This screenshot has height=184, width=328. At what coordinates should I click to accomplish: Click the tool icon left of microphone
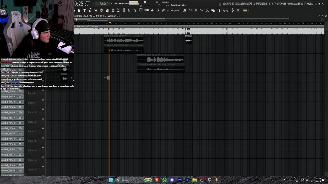pyautogui.click(x=118, y=10)
